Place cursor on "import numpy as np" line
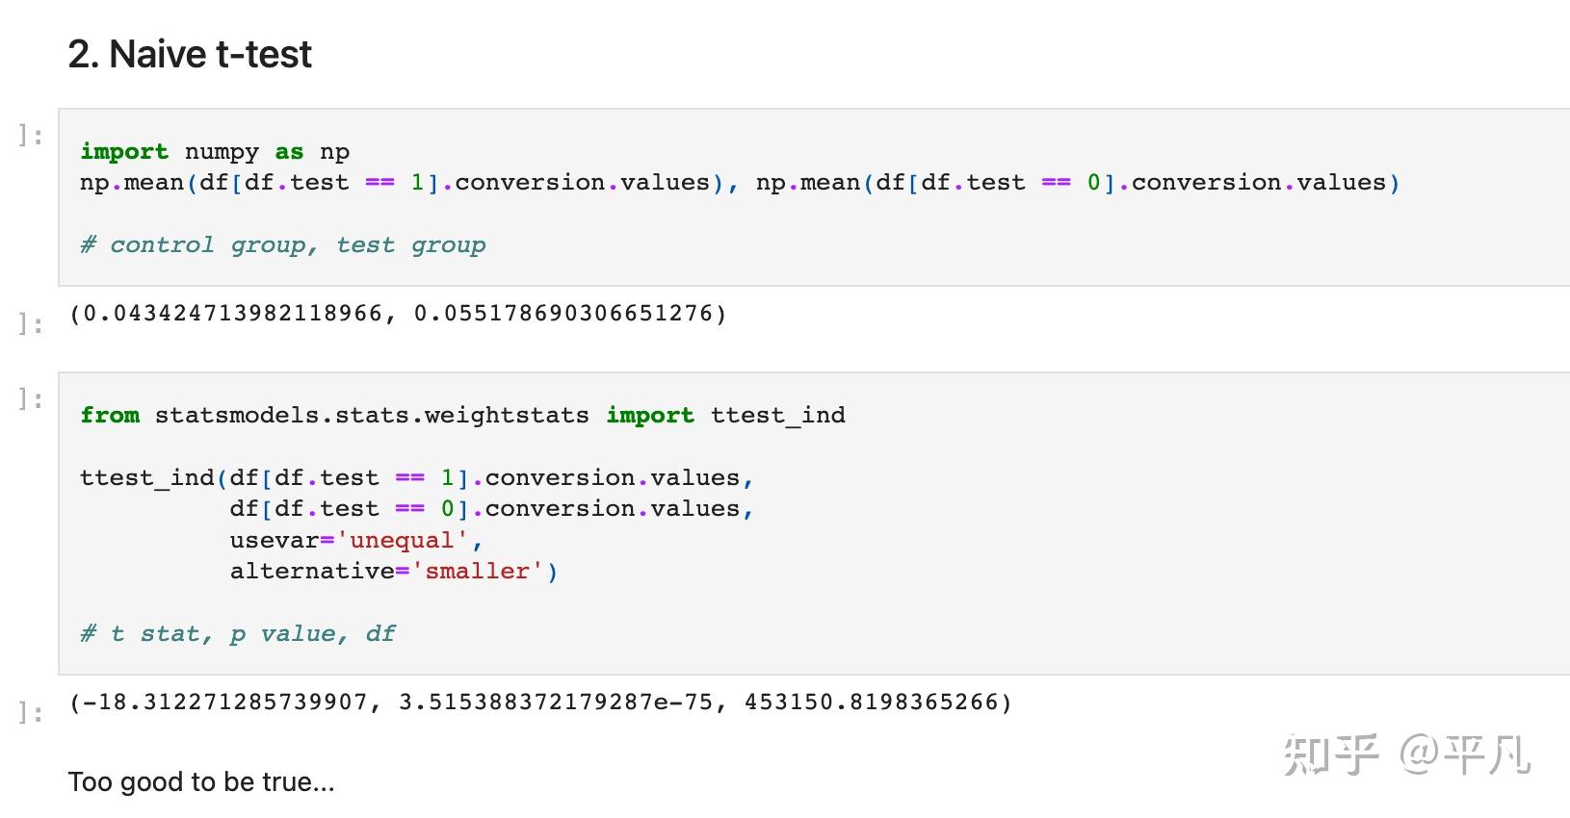1570x818 pixels. 214,151
